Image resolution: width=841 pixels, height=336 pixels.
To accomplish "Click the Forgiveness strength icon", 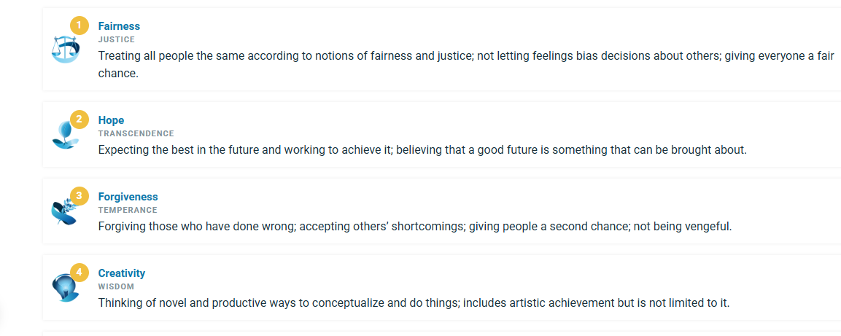I will click(x=63, y=212).
